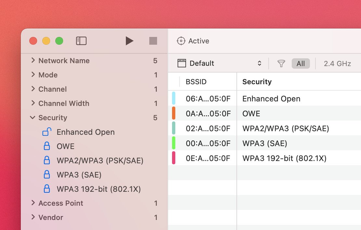This screenshot has width=361, height=230.
Task: Click the lock icon beside WPA3 (SAE)
Action: pos(47,175)
